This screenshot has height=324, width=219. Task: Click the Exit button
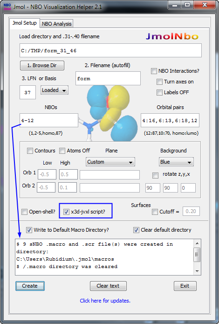(x=185, y=286)
